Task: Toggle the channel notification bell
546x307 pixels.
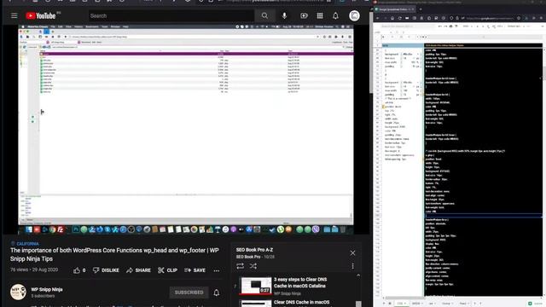Action: pos(216,293)
